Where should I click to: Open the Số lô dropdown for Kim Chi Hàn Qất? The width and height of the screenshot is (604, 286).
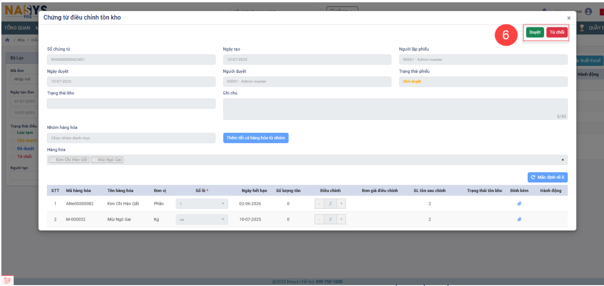click(201, 204)
